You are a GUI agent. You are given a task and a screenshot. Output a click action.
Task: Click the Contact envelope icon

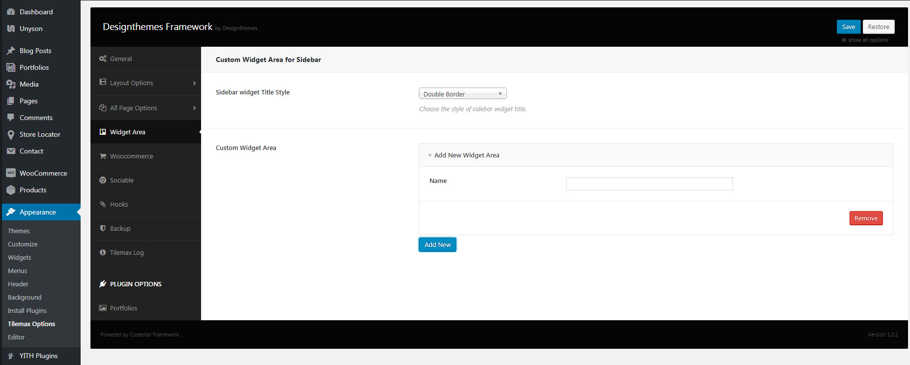(11, 151)
